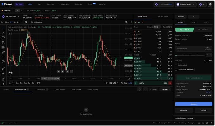The image size is (215, 126).
Task: Click chart zoom out minus button
Action: [x=59, y=71]
